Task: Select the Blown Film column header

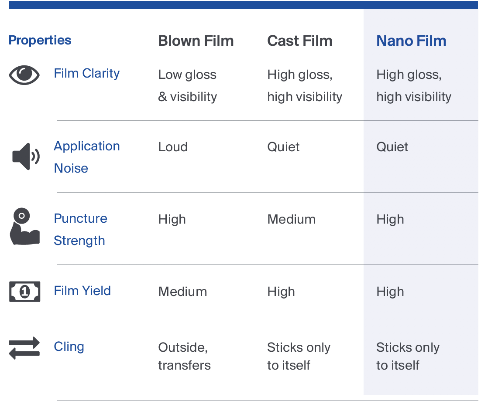Action: pyautogui.click(x=196, y=41)
